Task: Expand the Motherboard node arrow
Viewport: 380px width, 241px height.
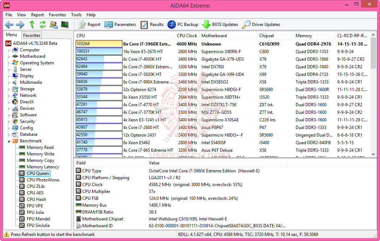Action: (9, 57)
